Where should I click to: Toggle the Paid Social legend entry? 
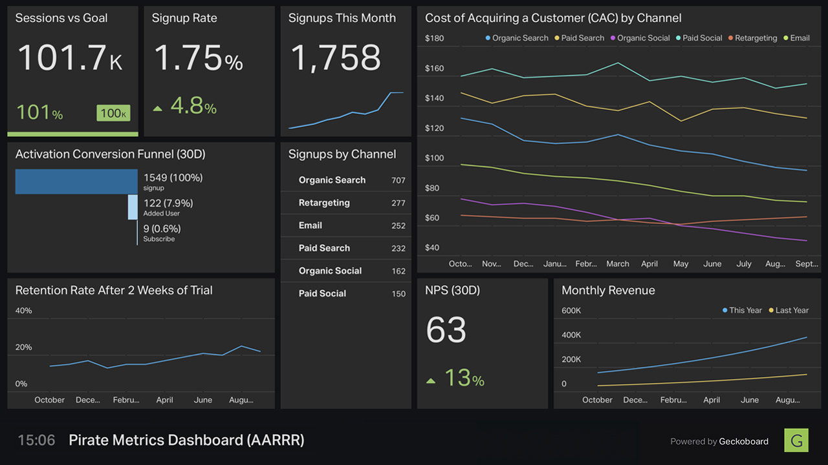click(x=699, y=38)
